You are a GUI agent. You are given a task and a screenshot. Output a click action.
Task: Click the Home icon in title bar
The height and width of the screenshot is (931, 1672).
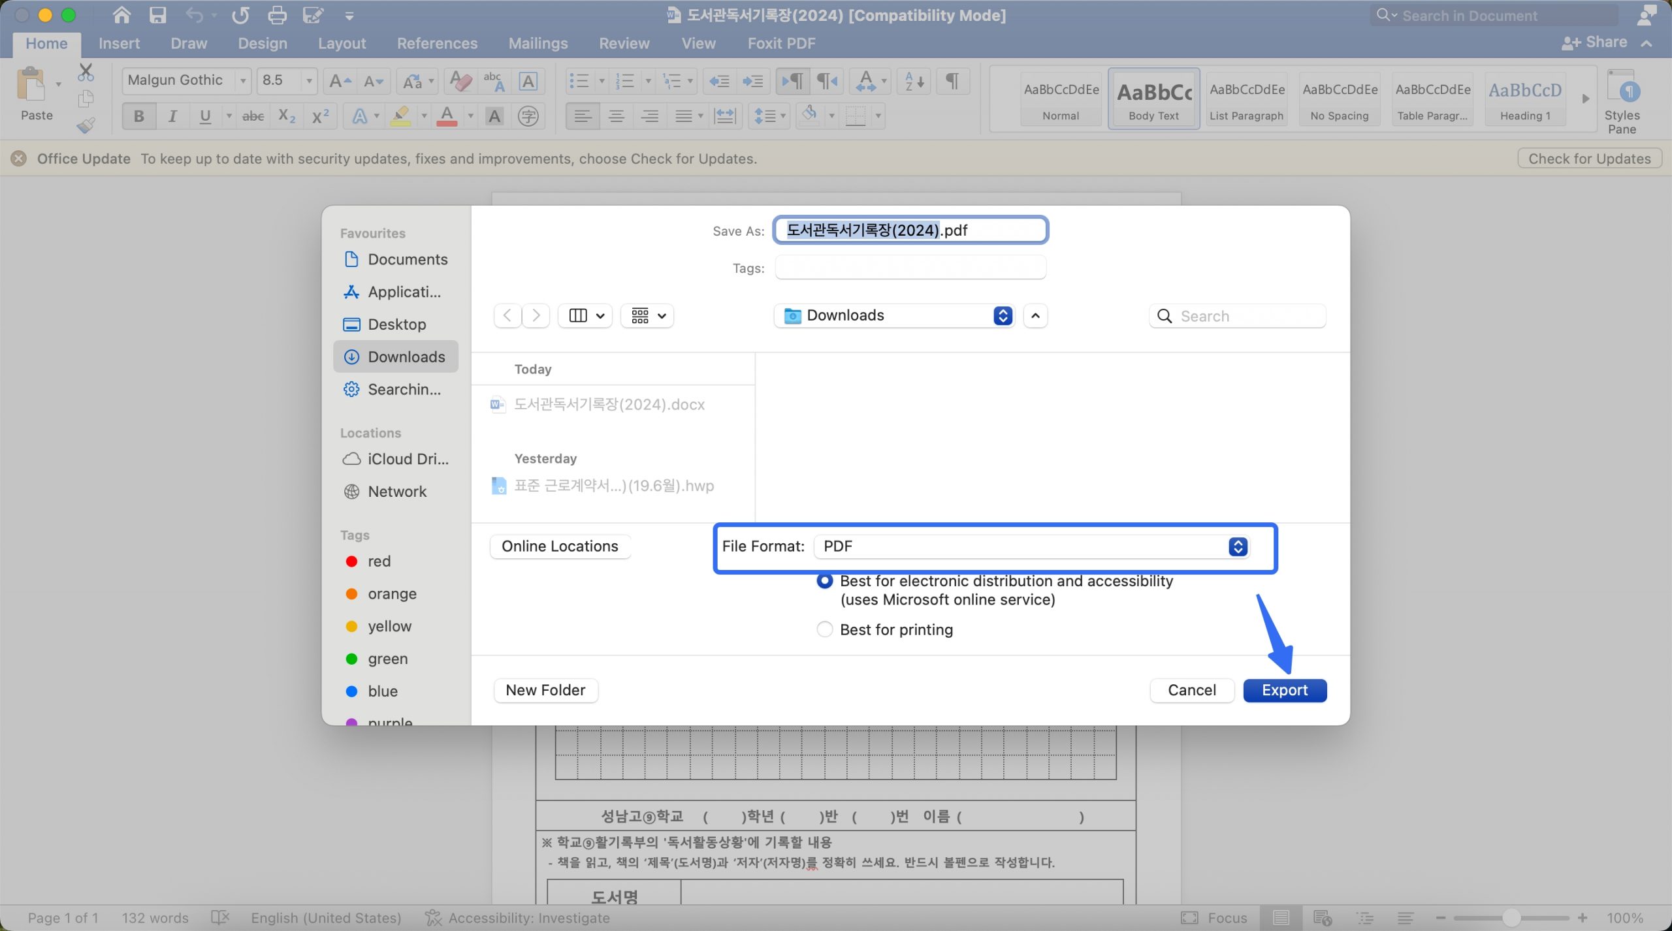(121, 15)
